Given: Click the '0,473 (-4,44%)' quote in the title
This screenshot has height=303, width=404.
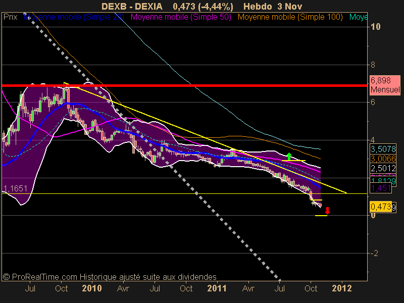Looking at the screenshot, I should [x=203, y=6].
